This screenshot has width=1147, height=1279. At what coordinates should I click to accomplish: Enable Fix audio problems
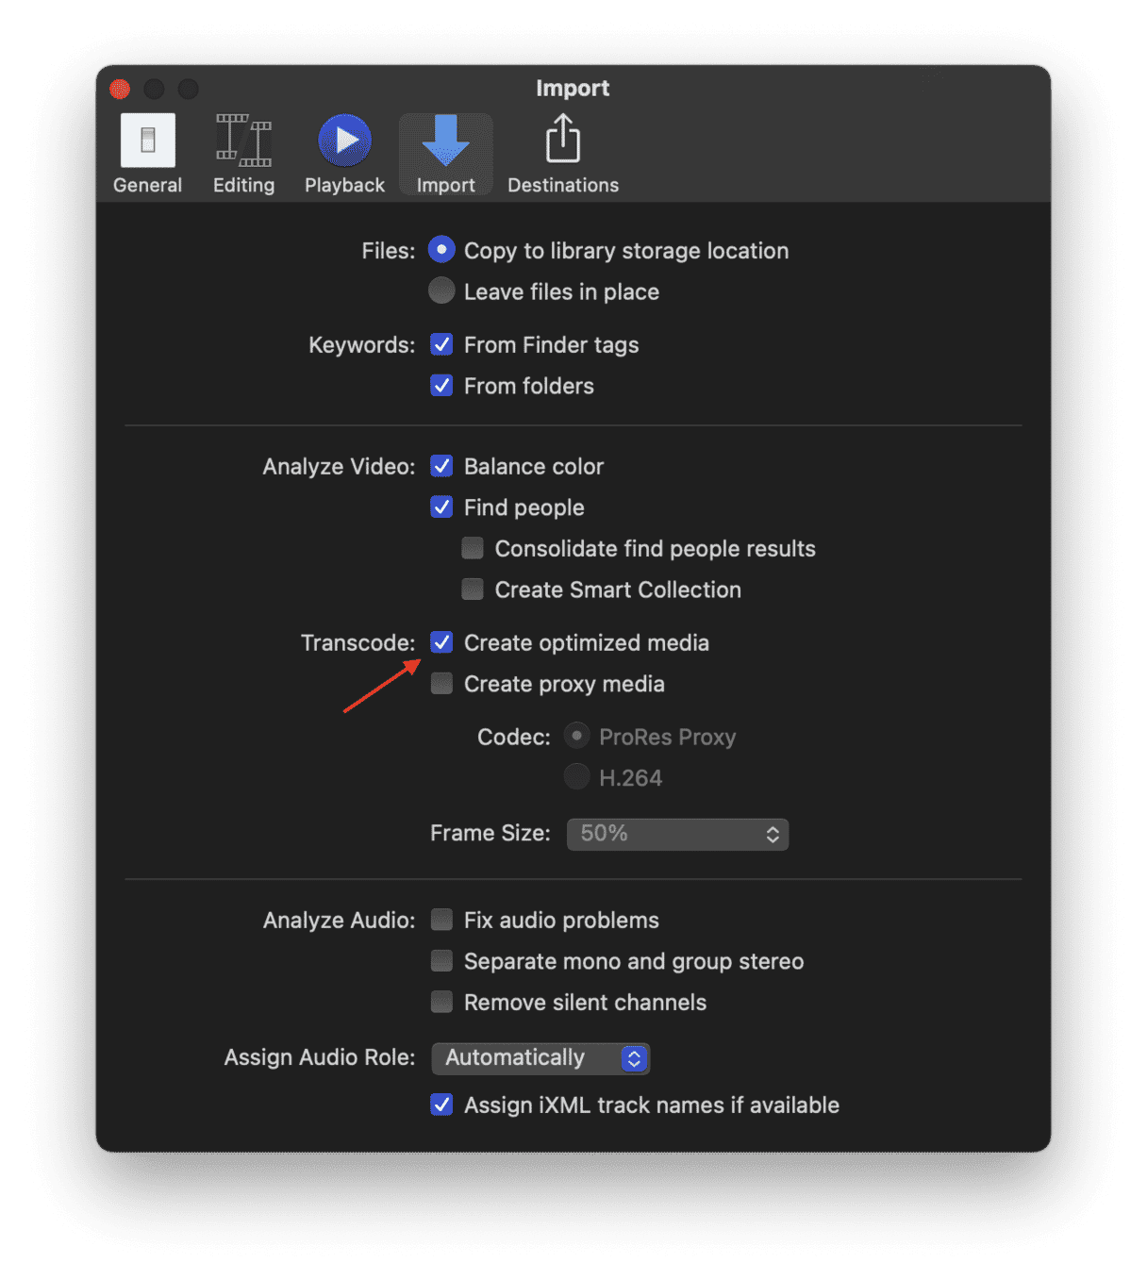click(x=441, y=920)
